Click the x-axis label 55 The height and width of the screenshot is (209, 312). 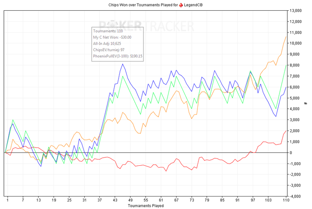[x=146, y=200]
